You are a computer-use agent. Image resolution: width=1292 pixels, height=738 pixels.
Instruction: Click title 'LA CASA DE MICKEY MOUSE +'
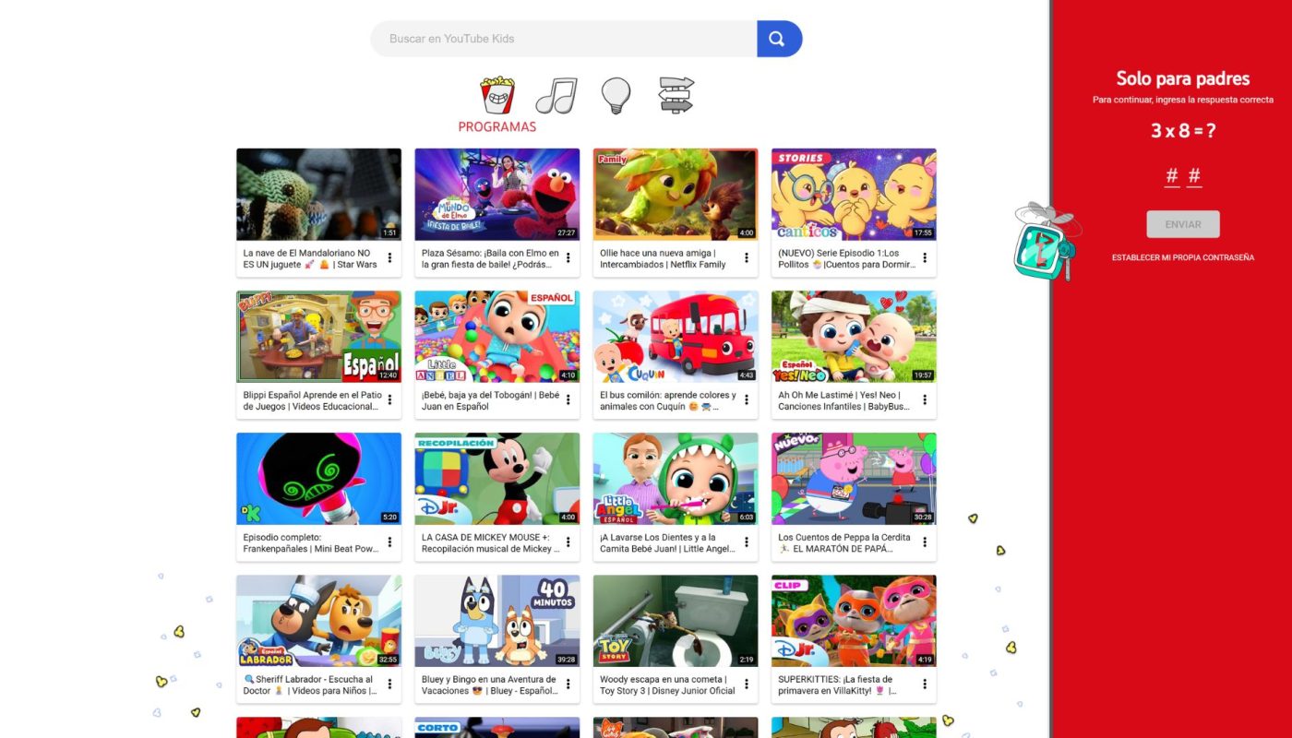(x=489, y=542)
